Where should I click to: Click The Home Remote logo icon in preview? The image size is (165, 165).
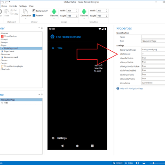click(x=52, y=37)
